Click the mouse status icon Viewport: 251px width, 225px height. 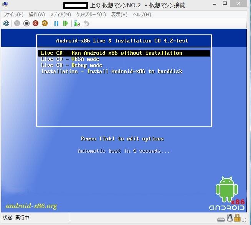tap(230, 218)
